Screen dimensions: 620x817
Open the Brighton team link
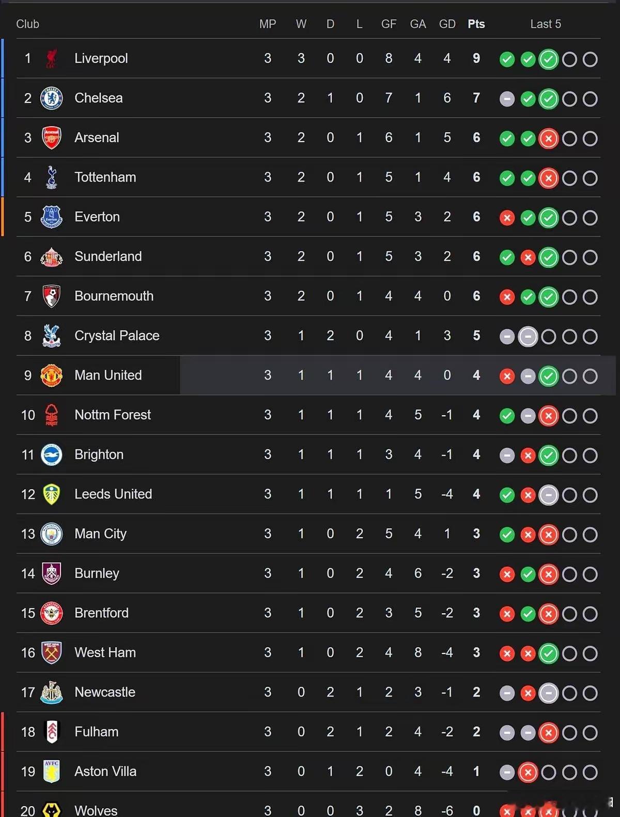(99, 455)
